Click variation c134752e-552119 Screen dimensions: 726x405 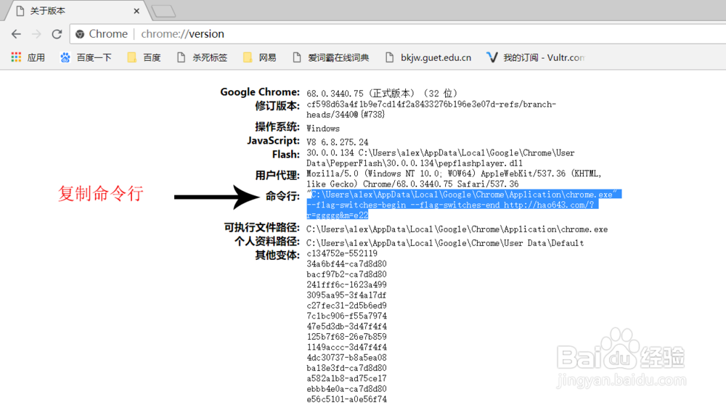click(x=342, y=253)
